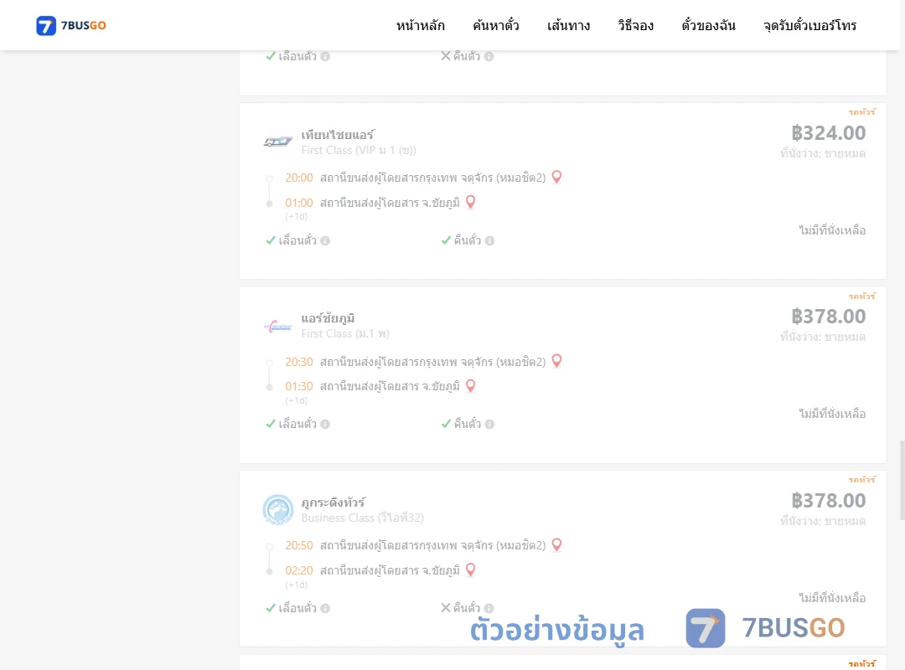
Task: Open map pin for 02:20 arrival station
Action: click(x=470, y=569)
